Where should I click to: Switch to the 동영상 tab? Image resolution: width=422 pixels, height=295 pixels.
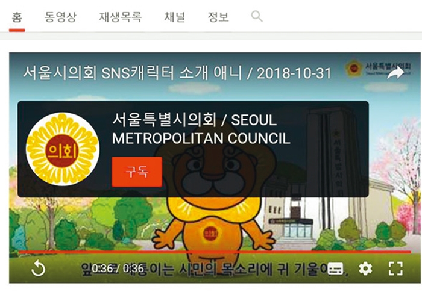[60, 17]
